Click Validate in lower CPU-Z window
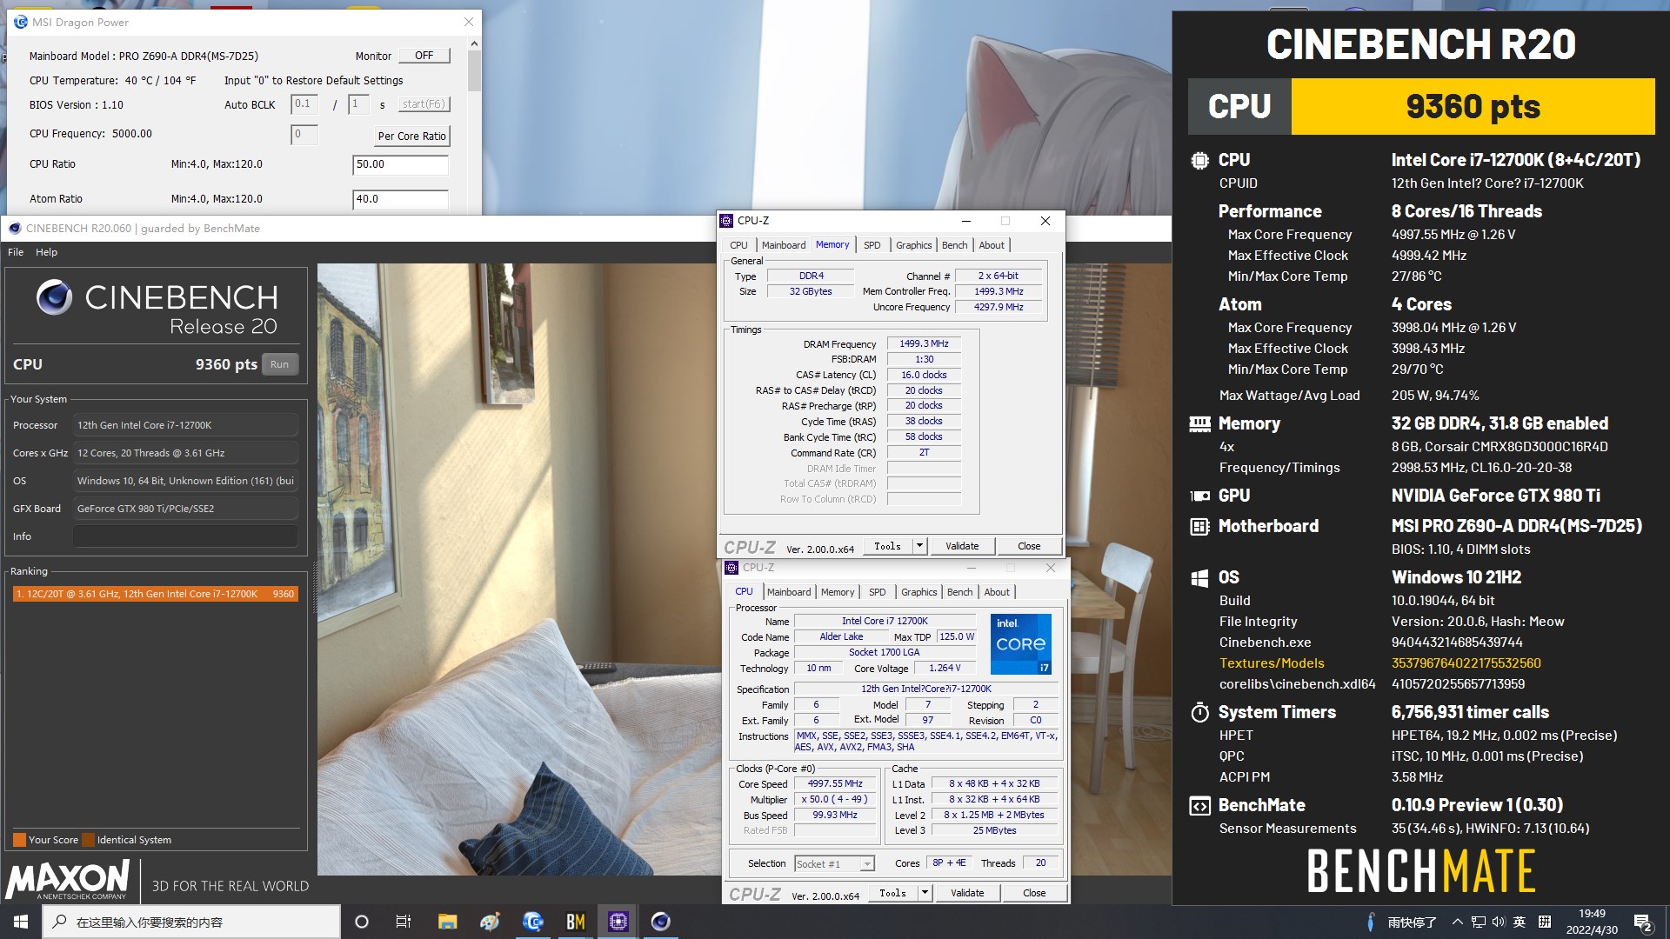 point(967,893)
